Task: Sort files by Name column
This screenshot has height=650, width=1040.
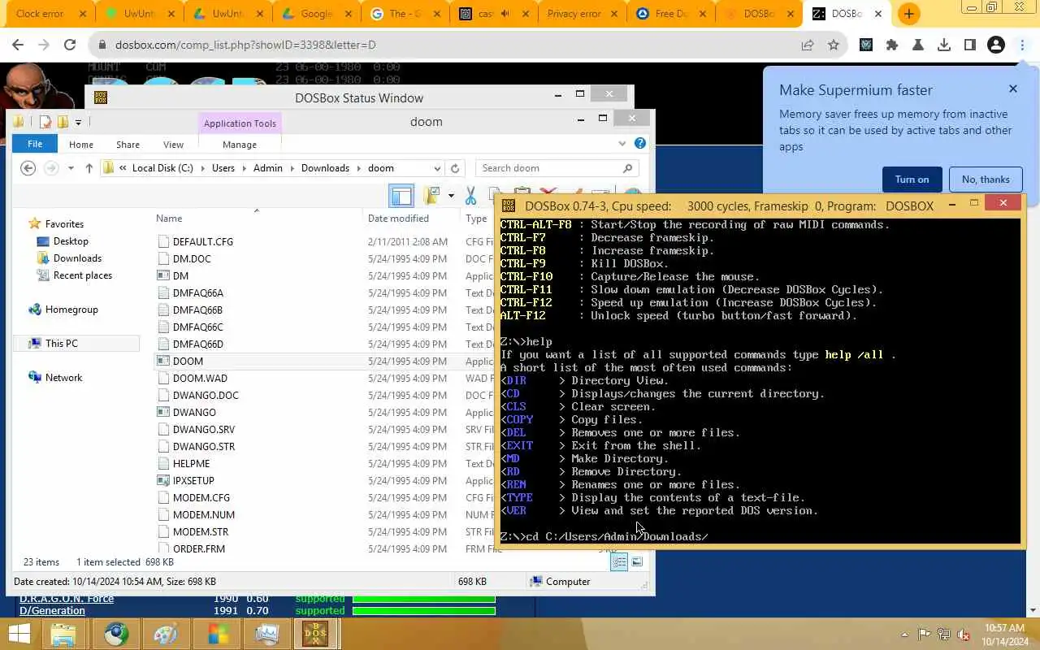Action: click(169, 218)
